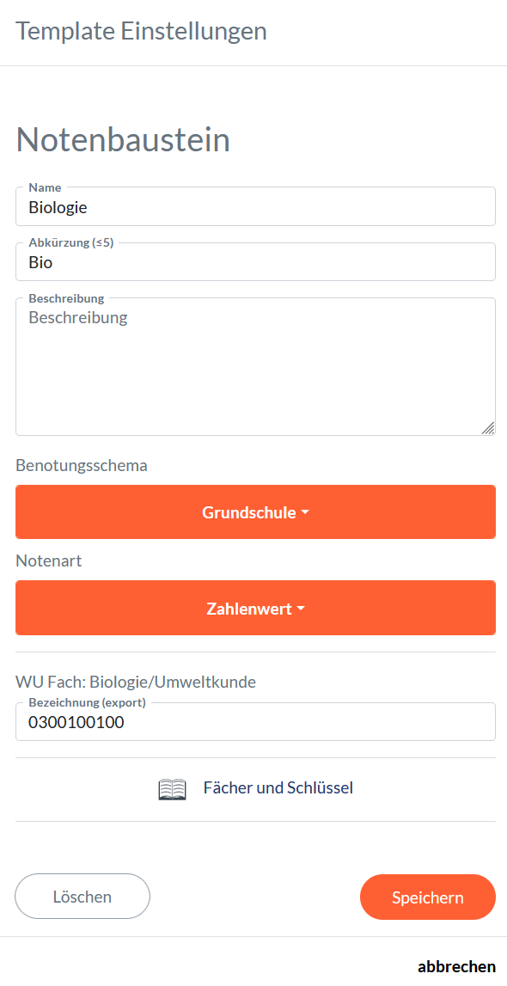Click the Bezeichnung export field with 0300100100

(x=255, y=721)
